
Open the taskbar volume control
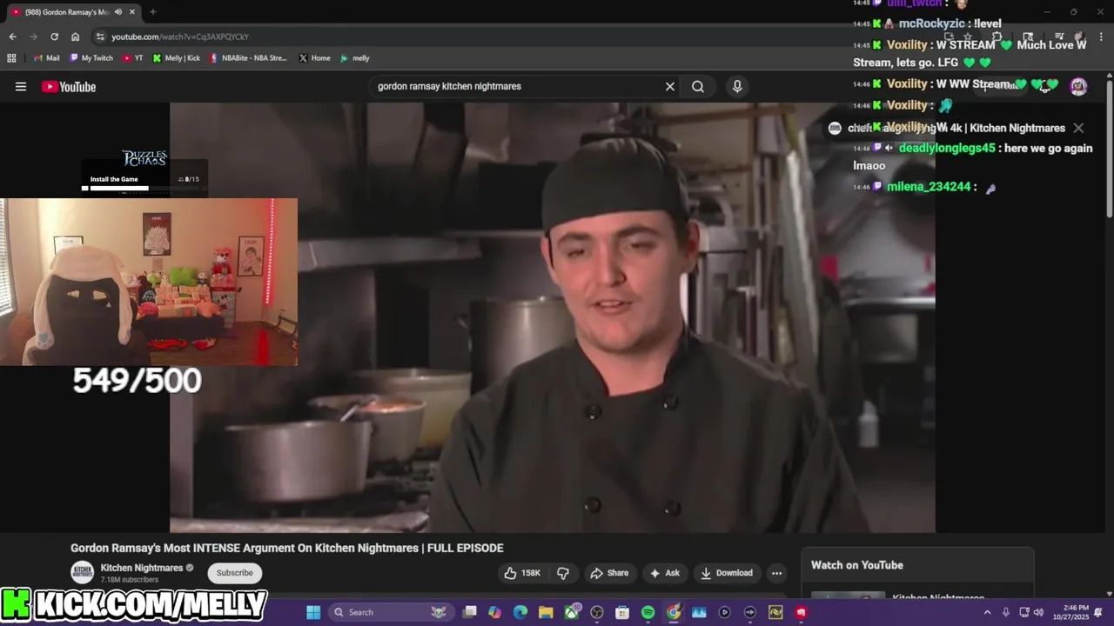[1038, 612]
